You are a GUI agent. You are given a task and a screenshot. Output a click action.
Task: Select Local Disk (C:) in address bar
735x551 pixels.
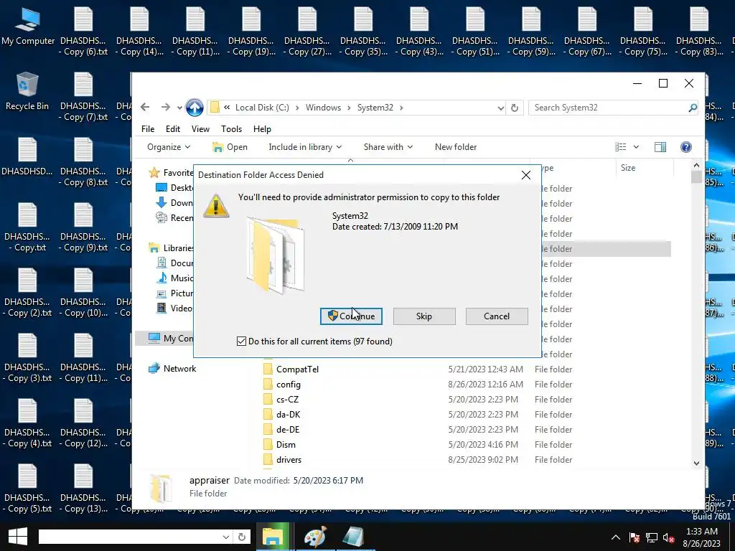tap(262, 108)
